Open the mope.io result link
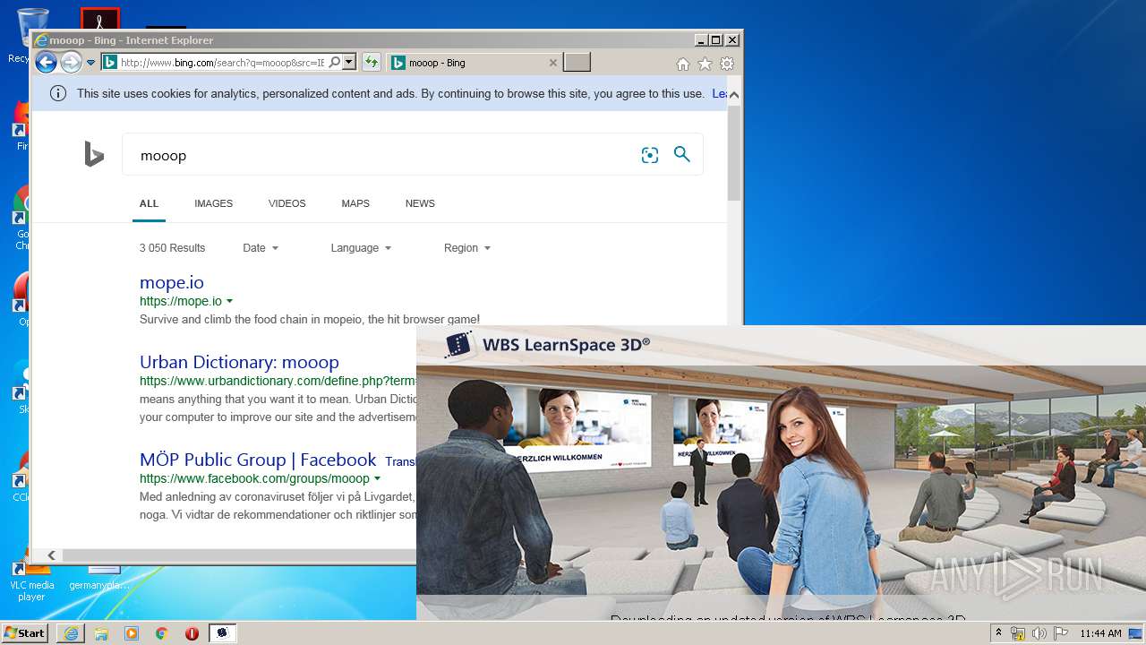 pyautogui.click(x=172, y=282)
